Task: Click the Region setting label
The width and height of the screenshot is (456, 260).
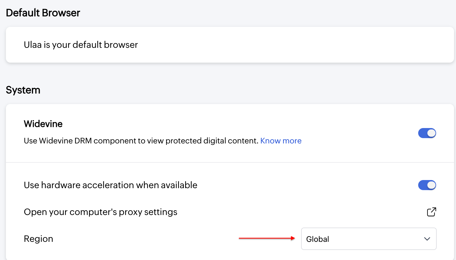Action: click(x=39, y=239)
